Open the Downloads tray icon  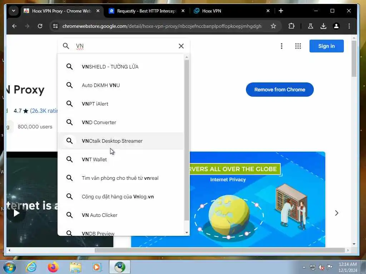click(x=323, y=26)
